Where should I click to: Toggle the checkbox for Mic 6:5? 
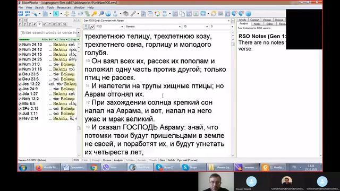[20, 104]
